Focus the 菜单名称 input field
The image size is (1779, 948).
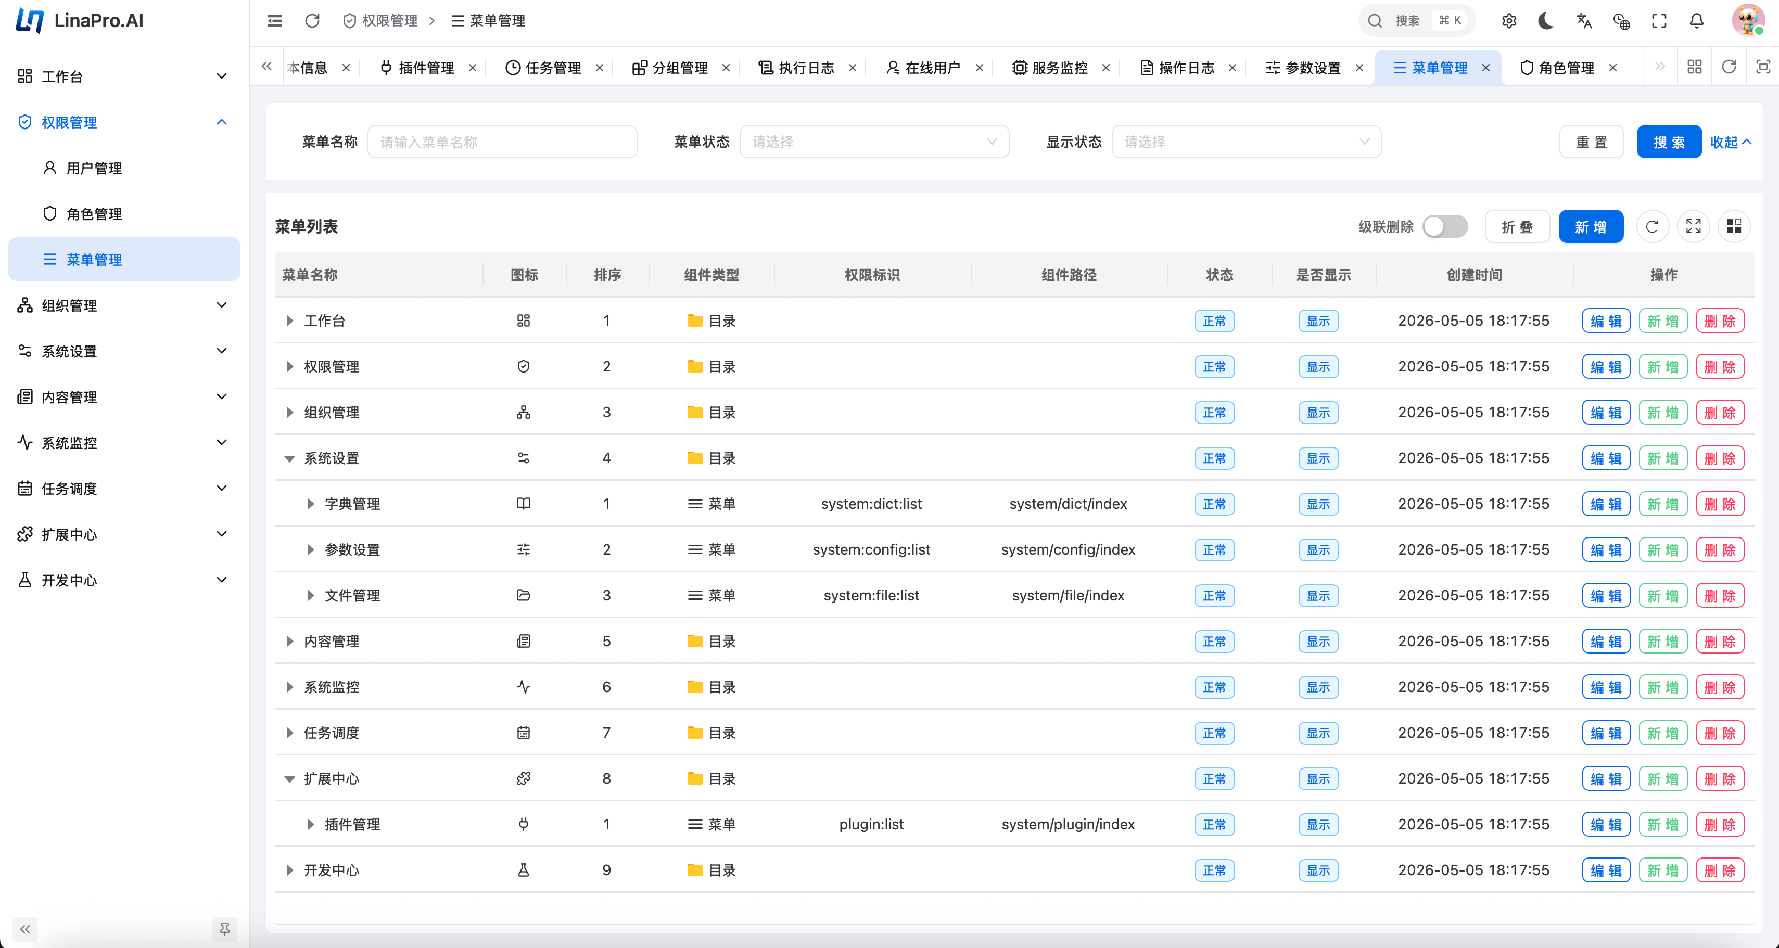pos(502,142)
